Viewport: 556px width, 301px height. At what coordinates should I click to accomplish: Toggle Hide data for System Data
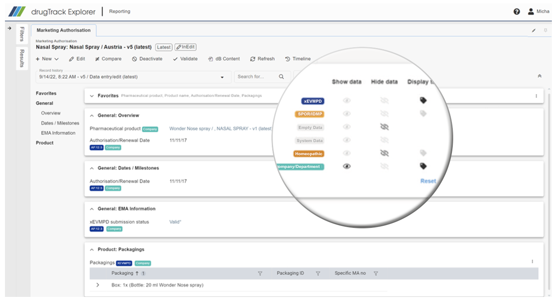click(385, 140)
